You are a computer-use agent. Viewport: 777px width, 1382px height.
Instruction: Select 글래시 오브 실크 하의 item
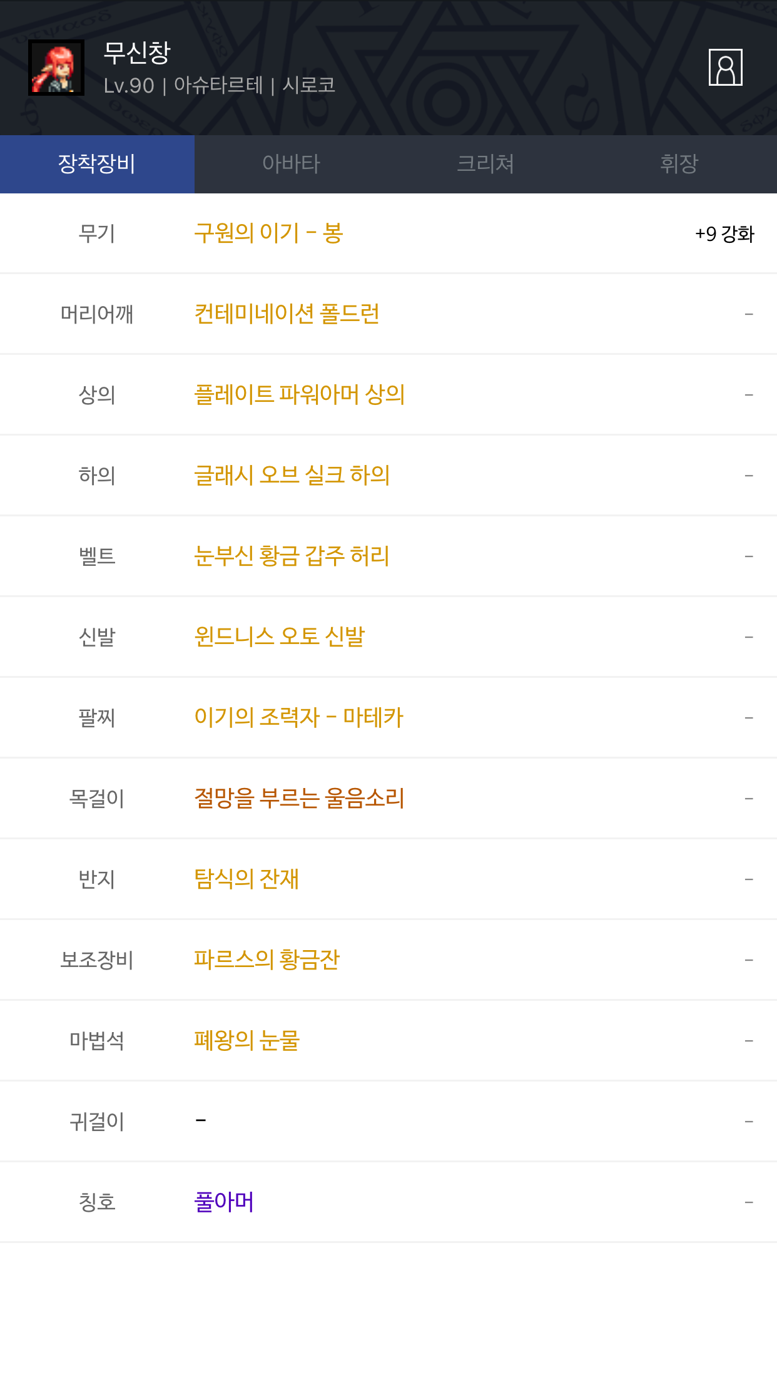pyautogui.click(x=292, y=476)
